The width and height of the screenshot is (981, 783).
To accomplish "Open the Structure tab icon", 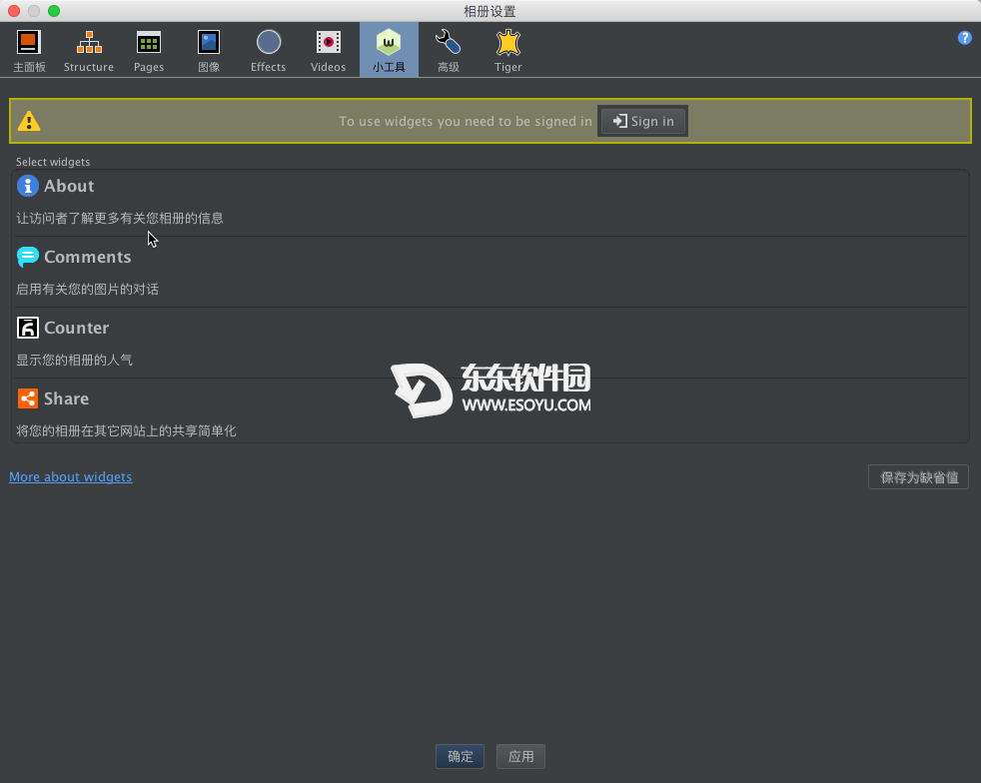I will (89, 43).
